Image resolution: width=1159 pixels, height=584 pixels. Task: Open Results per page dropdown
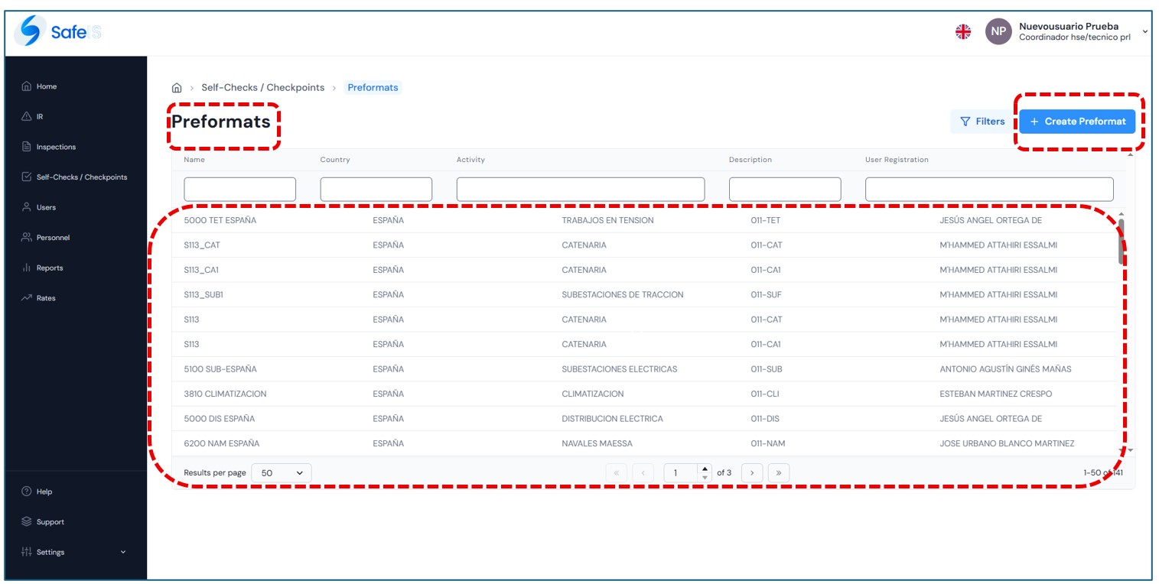[x=281, y=473]
